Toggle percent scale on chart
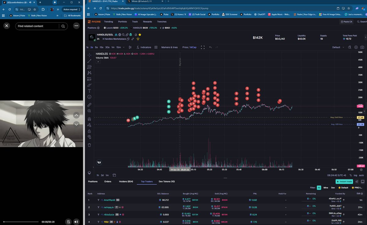This screenshot has width=367, height=225. [x=351, y=175]
